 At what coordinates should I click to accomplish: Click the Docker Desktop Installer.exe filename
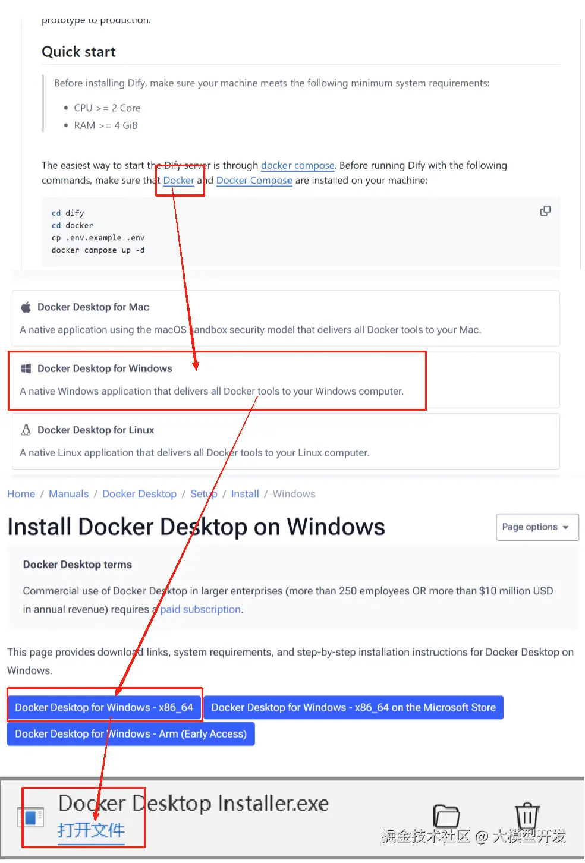coord(193,803)
